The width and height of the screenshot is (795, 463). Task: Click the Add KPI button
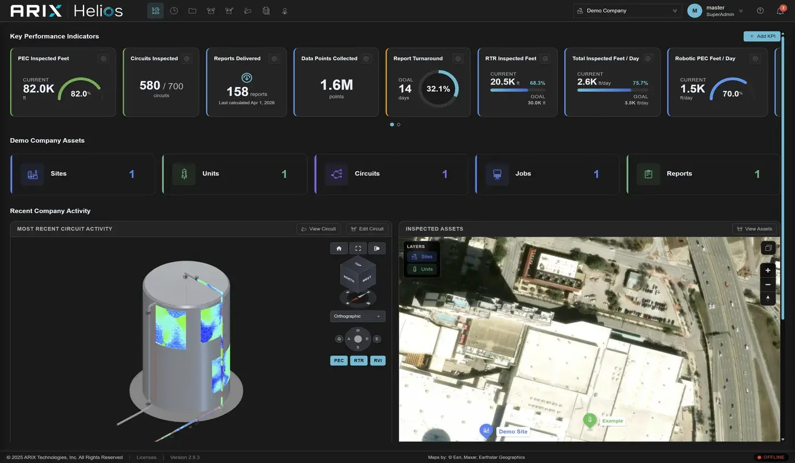762,36
